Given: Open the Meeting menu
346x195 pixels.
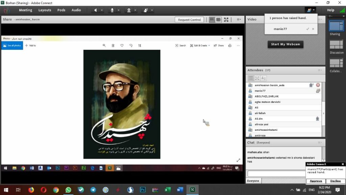Looking at the screenshot, I should pyautogui.click(x=25, y=10).
